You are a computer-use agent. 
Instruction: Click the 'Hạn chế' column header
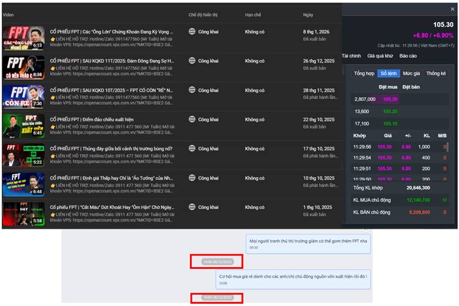[x=253, y=15]
